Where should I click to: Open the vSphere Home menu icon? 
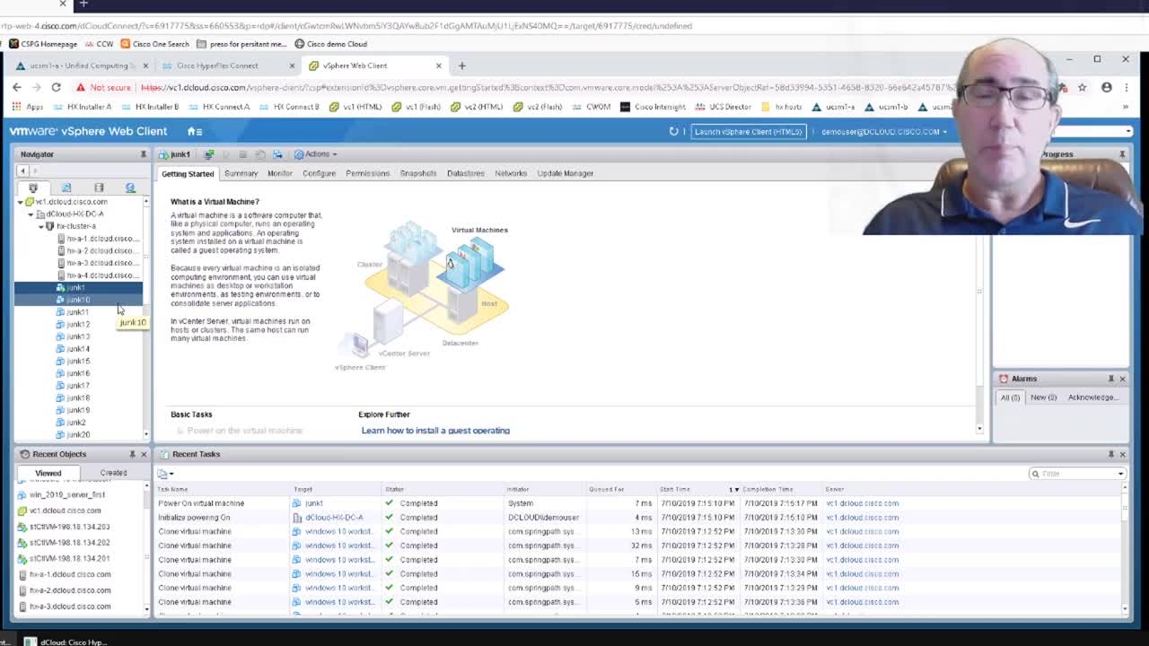pyautogui.click(x=194, y=131)
